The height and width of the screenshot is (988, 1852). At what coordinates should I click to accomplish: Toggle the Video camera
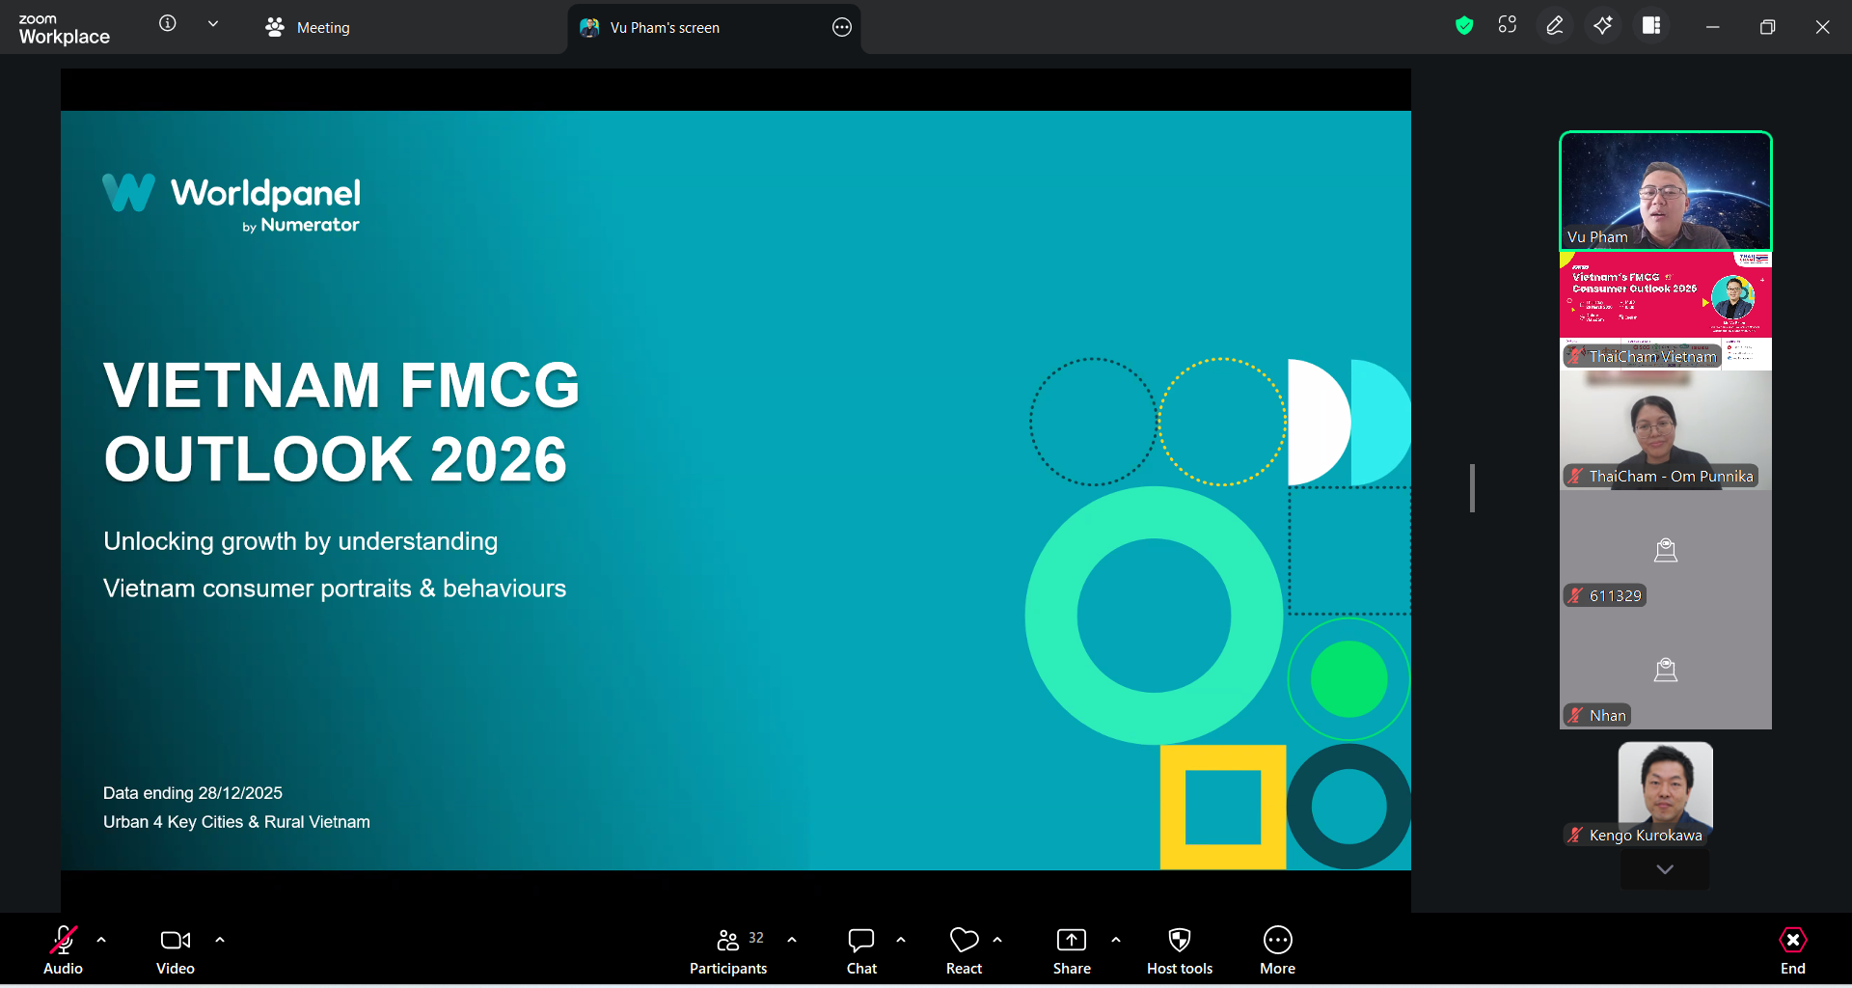pyautogui.click(x=176, y=950)
